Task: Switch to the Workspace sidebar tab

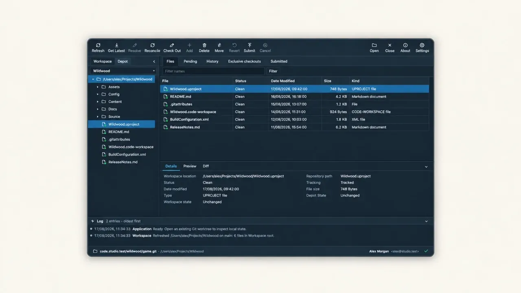Action: (x=103, y=61)
